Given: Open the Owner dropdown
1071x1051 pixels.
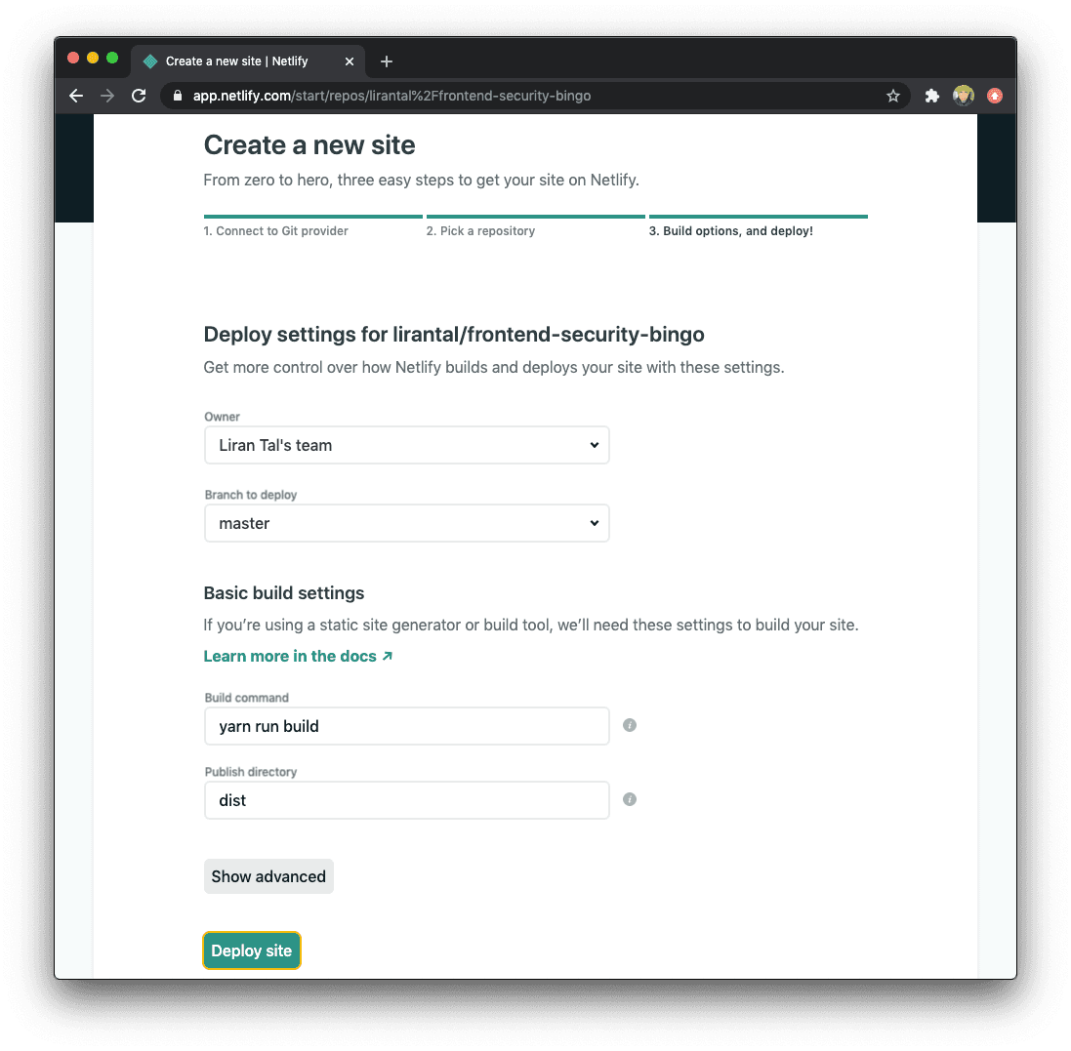Looking at the screenshot, I should point(406,445).
